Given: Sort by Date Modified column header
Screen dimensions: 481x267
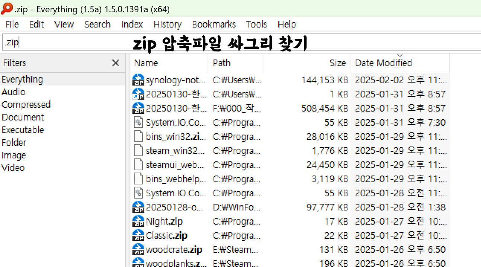Looking at the screenshot, I should coord(400,63).
